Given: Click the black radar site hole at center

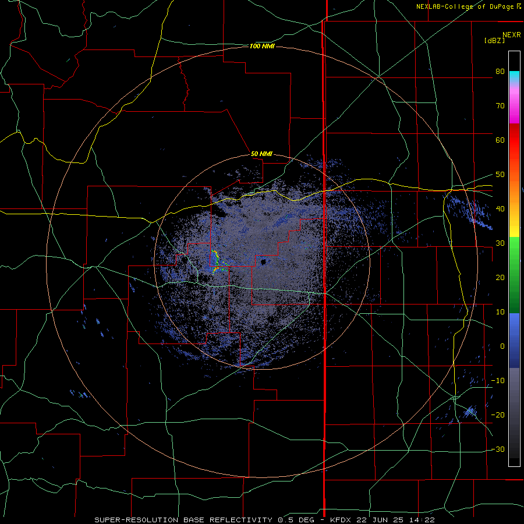Looking at the screenshot, I should 263,261.
